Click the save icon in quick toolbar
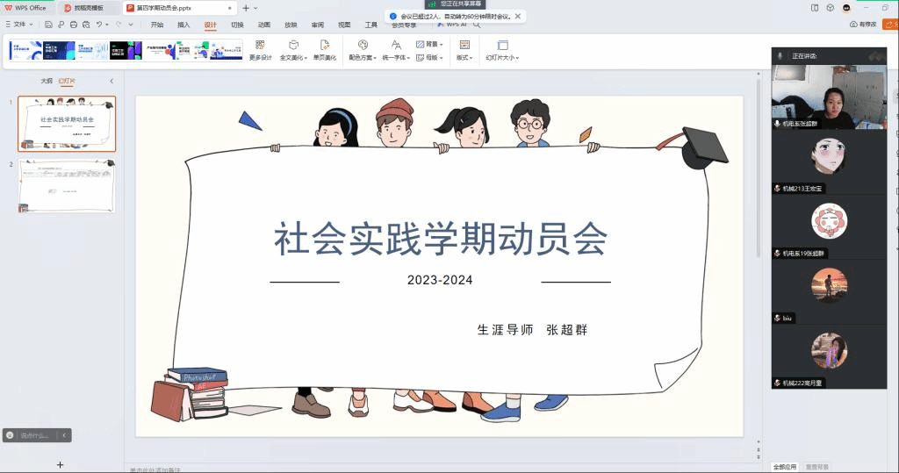Screen dimensions: 899x473 [x=48, y=25]
